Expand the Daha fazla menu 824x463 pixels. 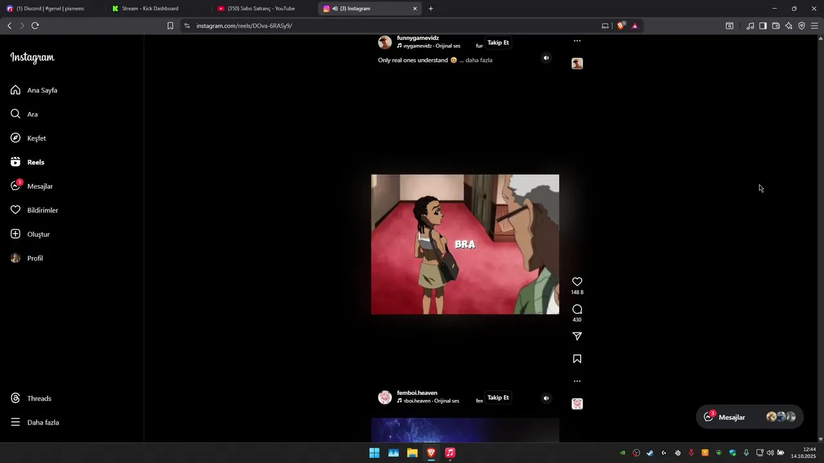click(35, 422)
